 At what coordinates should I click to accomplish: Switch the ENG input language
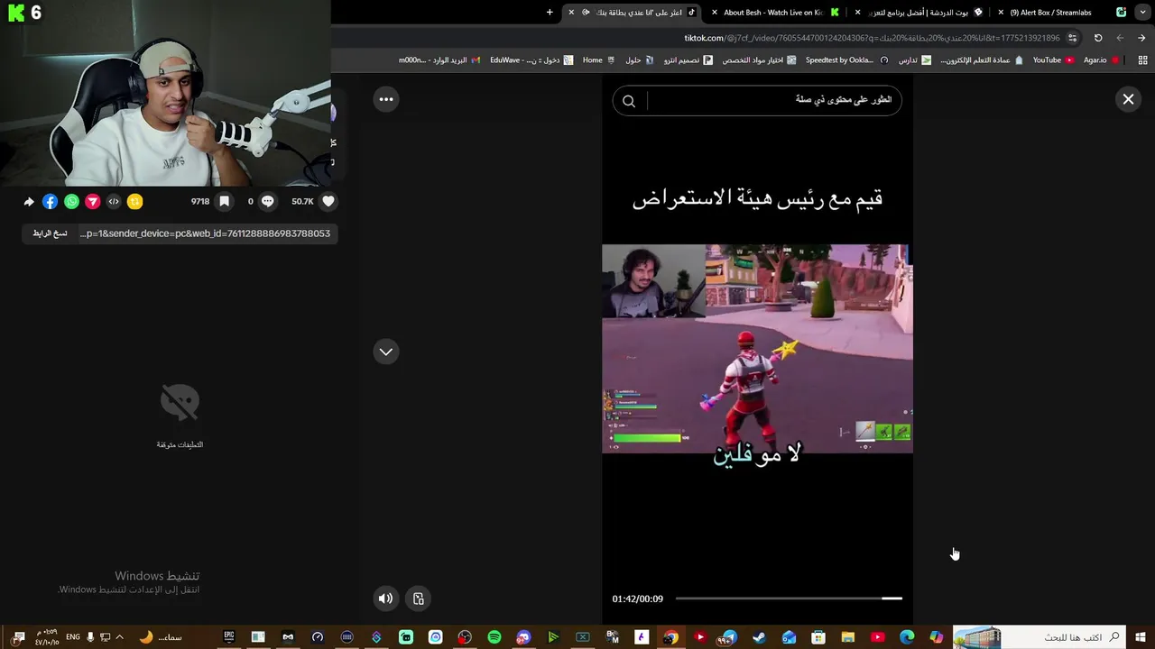[73, 637]
